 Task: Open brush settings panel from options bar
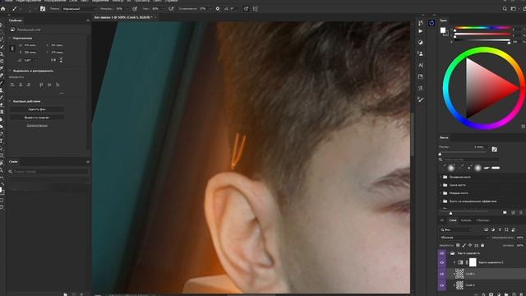[43, 9]
